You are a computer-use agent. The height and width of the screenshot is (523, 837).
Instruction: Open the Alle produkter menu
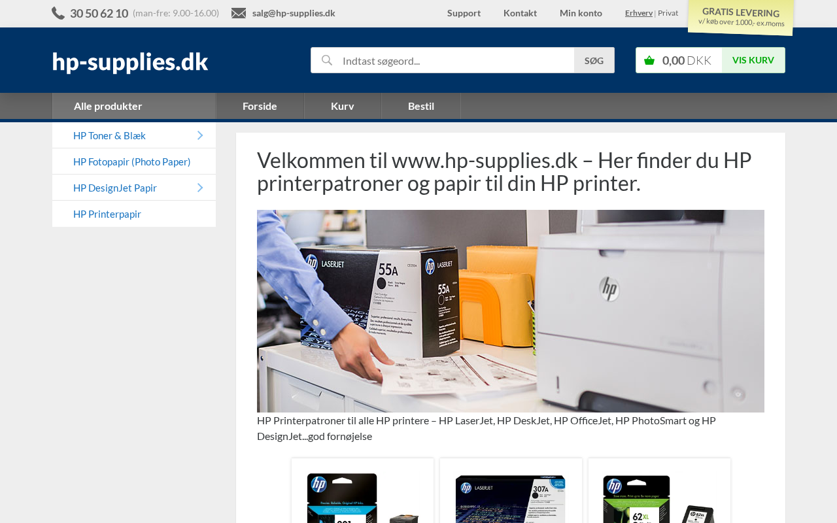point(134,106)
